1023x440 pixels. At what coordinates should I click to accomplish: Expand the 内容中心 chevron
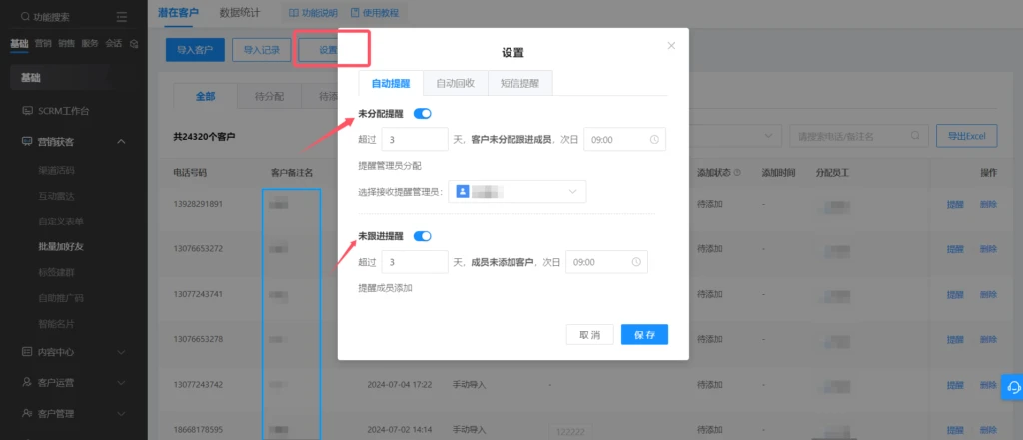point(121,352)
